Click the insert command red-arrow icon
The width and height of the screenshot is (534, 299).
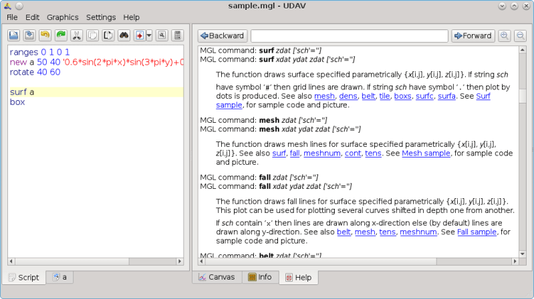pos(139,35)
